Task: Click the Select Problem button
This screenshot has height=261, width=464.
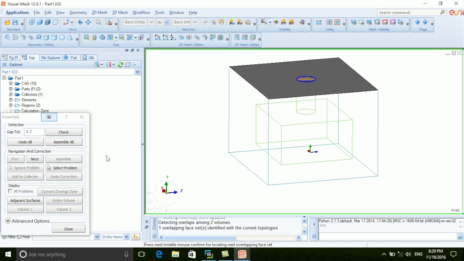Action: 64,168
